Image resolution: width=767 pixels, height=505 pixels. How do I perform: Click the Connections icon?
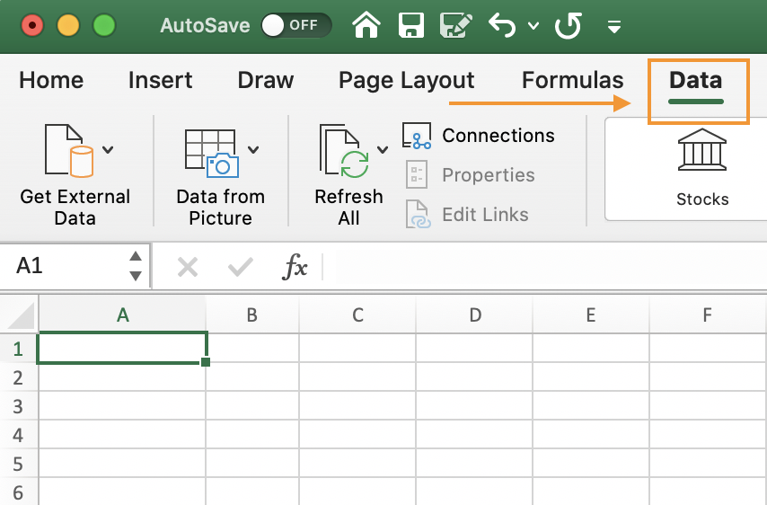(x=417, y=136)
